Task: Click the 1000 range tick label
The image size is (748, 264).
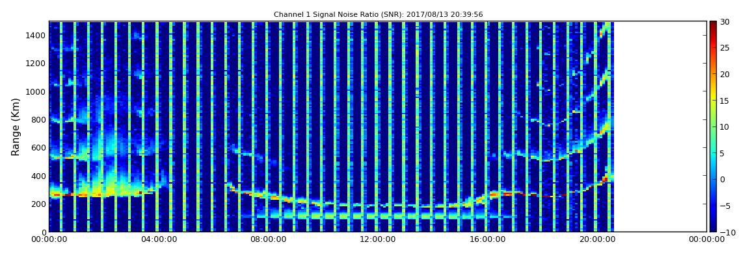Action: [36, 91]
